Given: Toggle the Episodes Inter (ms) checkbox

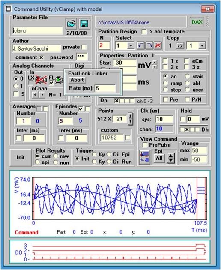Looking at the screenshot, I should (x=60, y=138).
